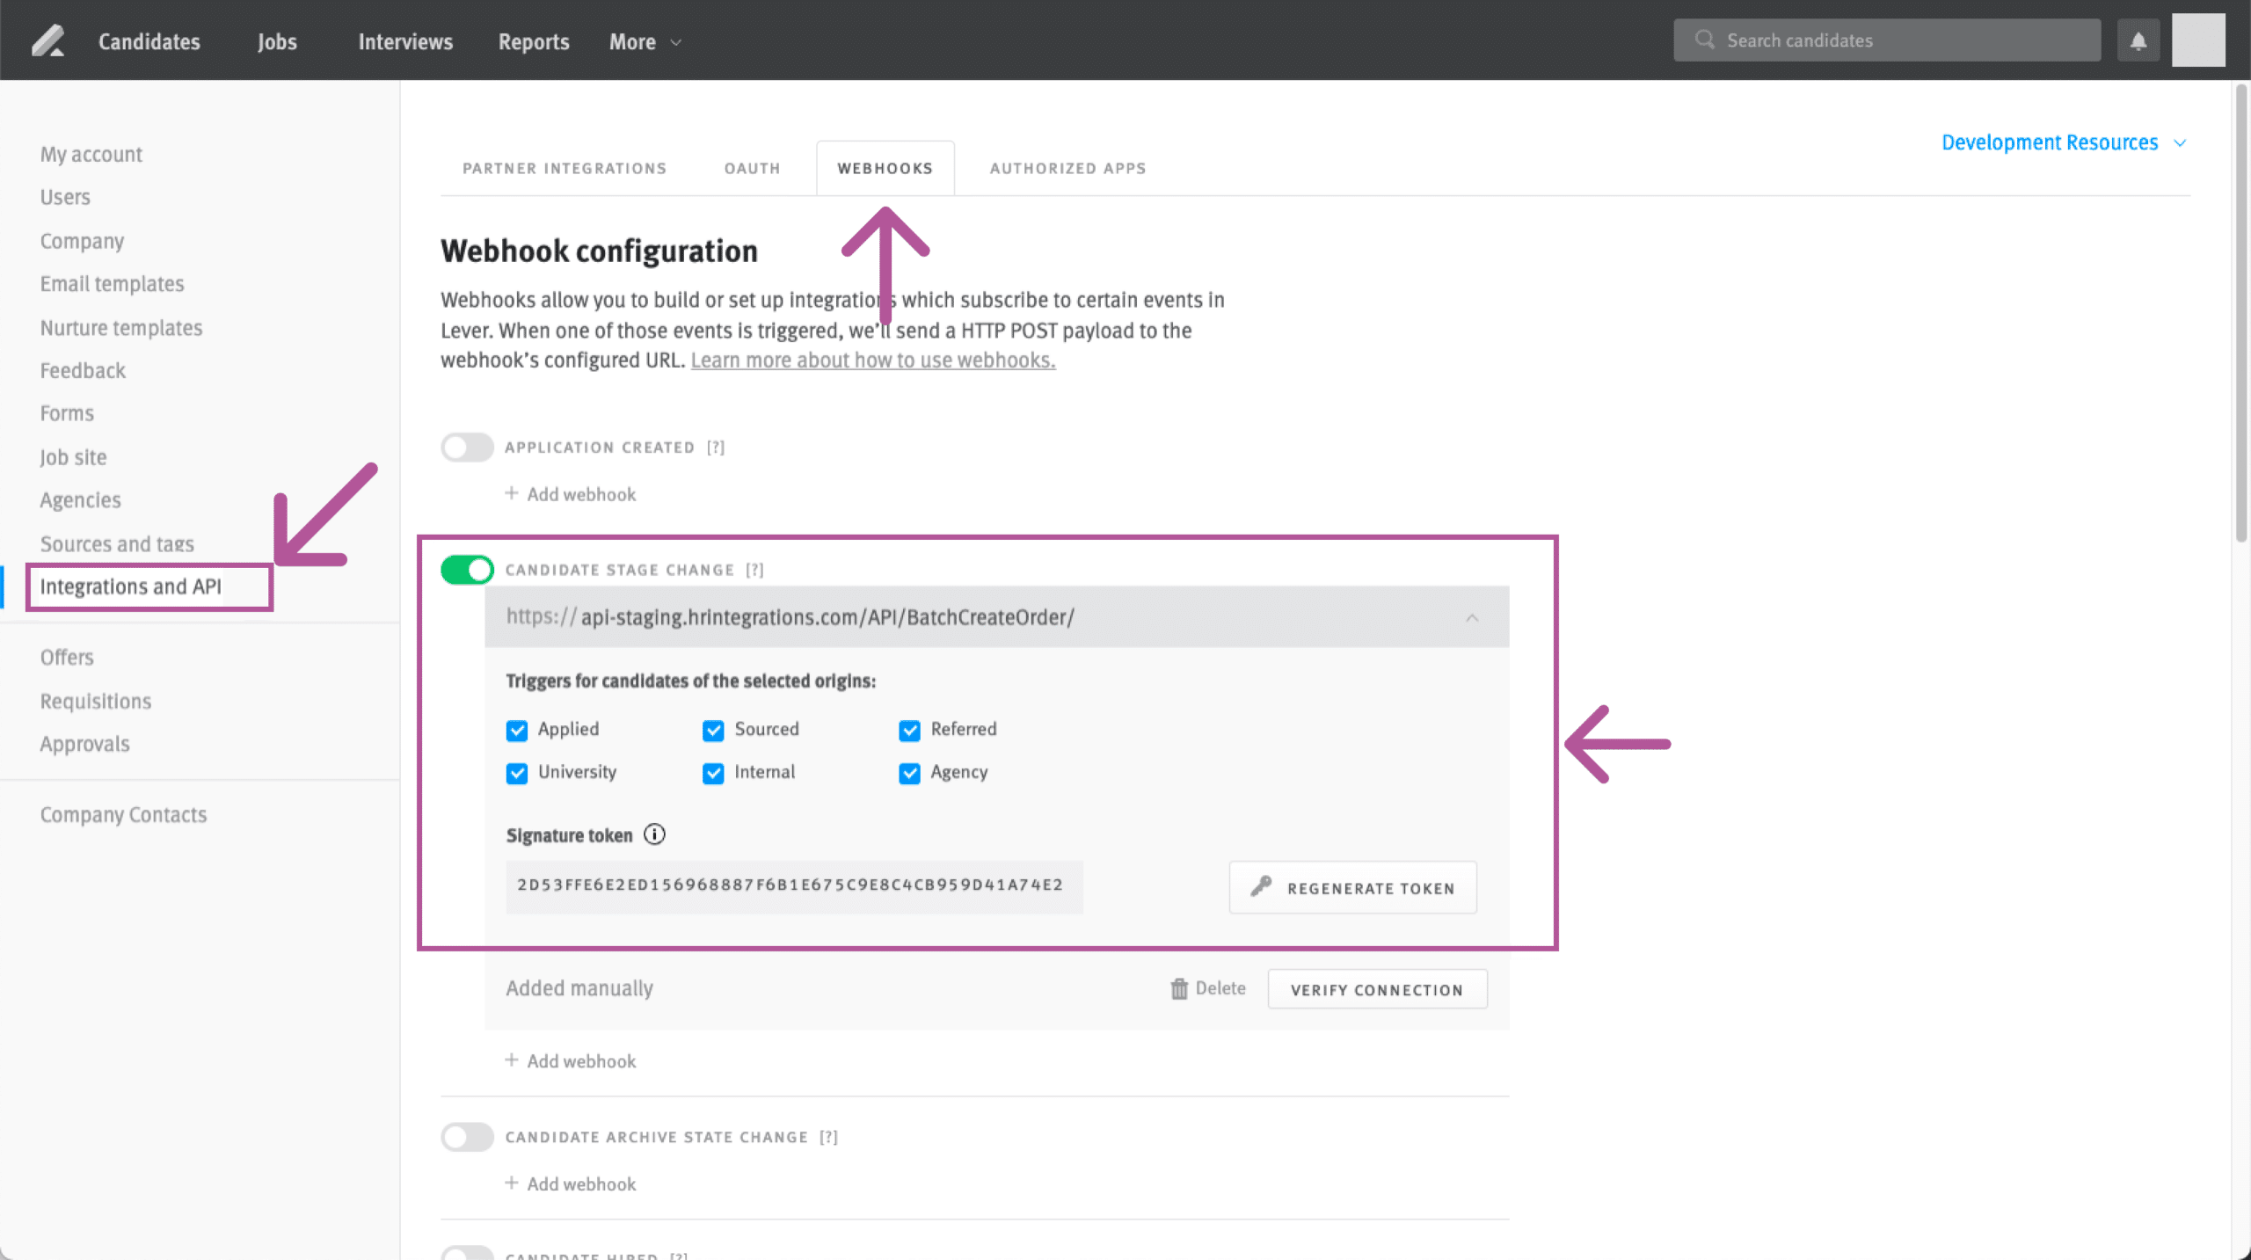Open the user avatar in top bar
The width and height of the screenshot is (2251, 1260).
[x=2198, y=40]
